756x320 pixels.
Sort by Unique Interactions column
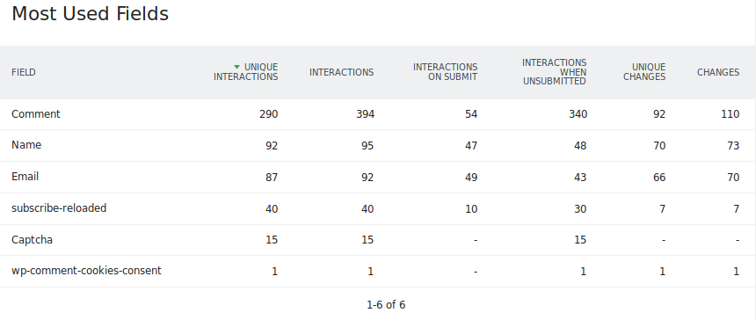246,72
